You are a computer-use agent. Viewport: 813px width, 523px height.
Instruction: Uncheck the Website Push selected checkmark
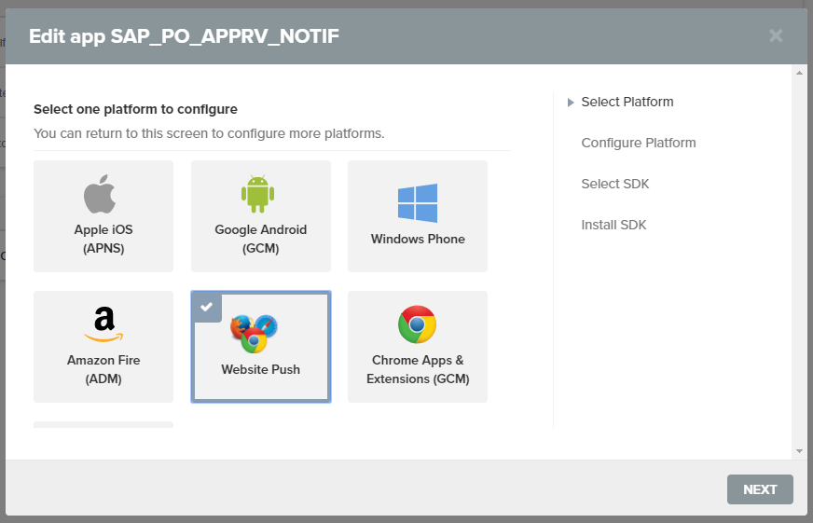coord(207,307)
